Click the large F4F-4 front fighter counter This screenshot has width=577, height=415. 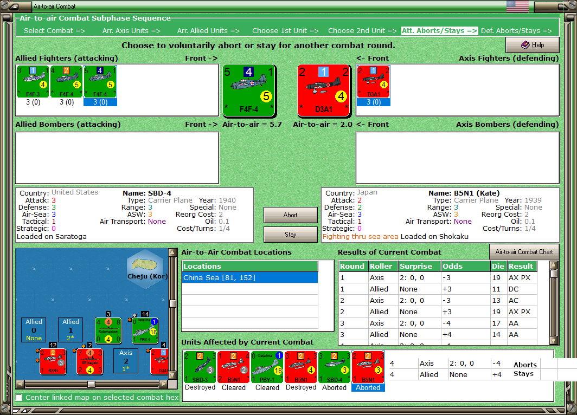[249, 90]
